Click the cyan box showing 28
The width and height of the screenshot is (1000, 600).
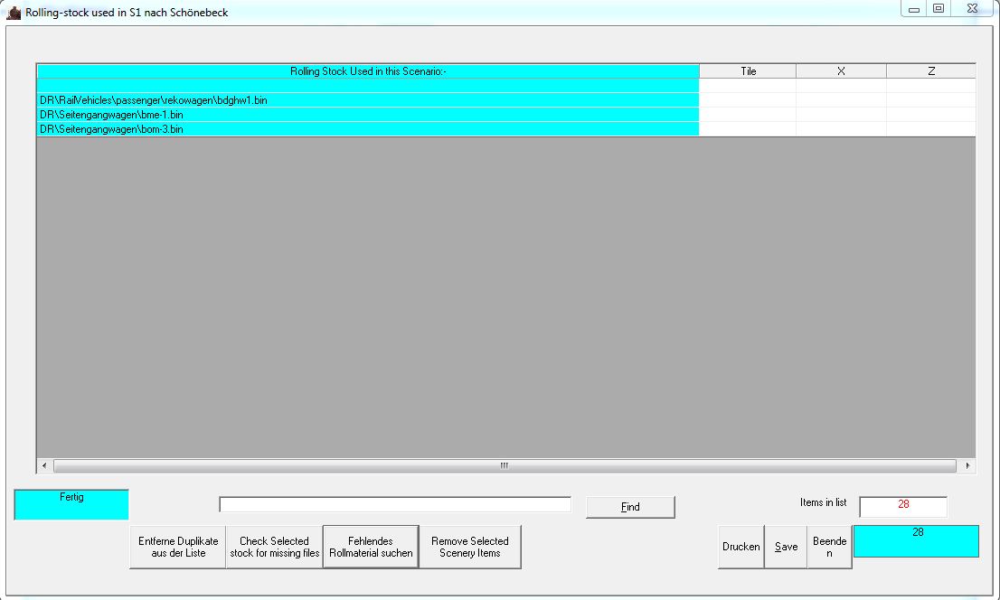click(x=917, y=540)
